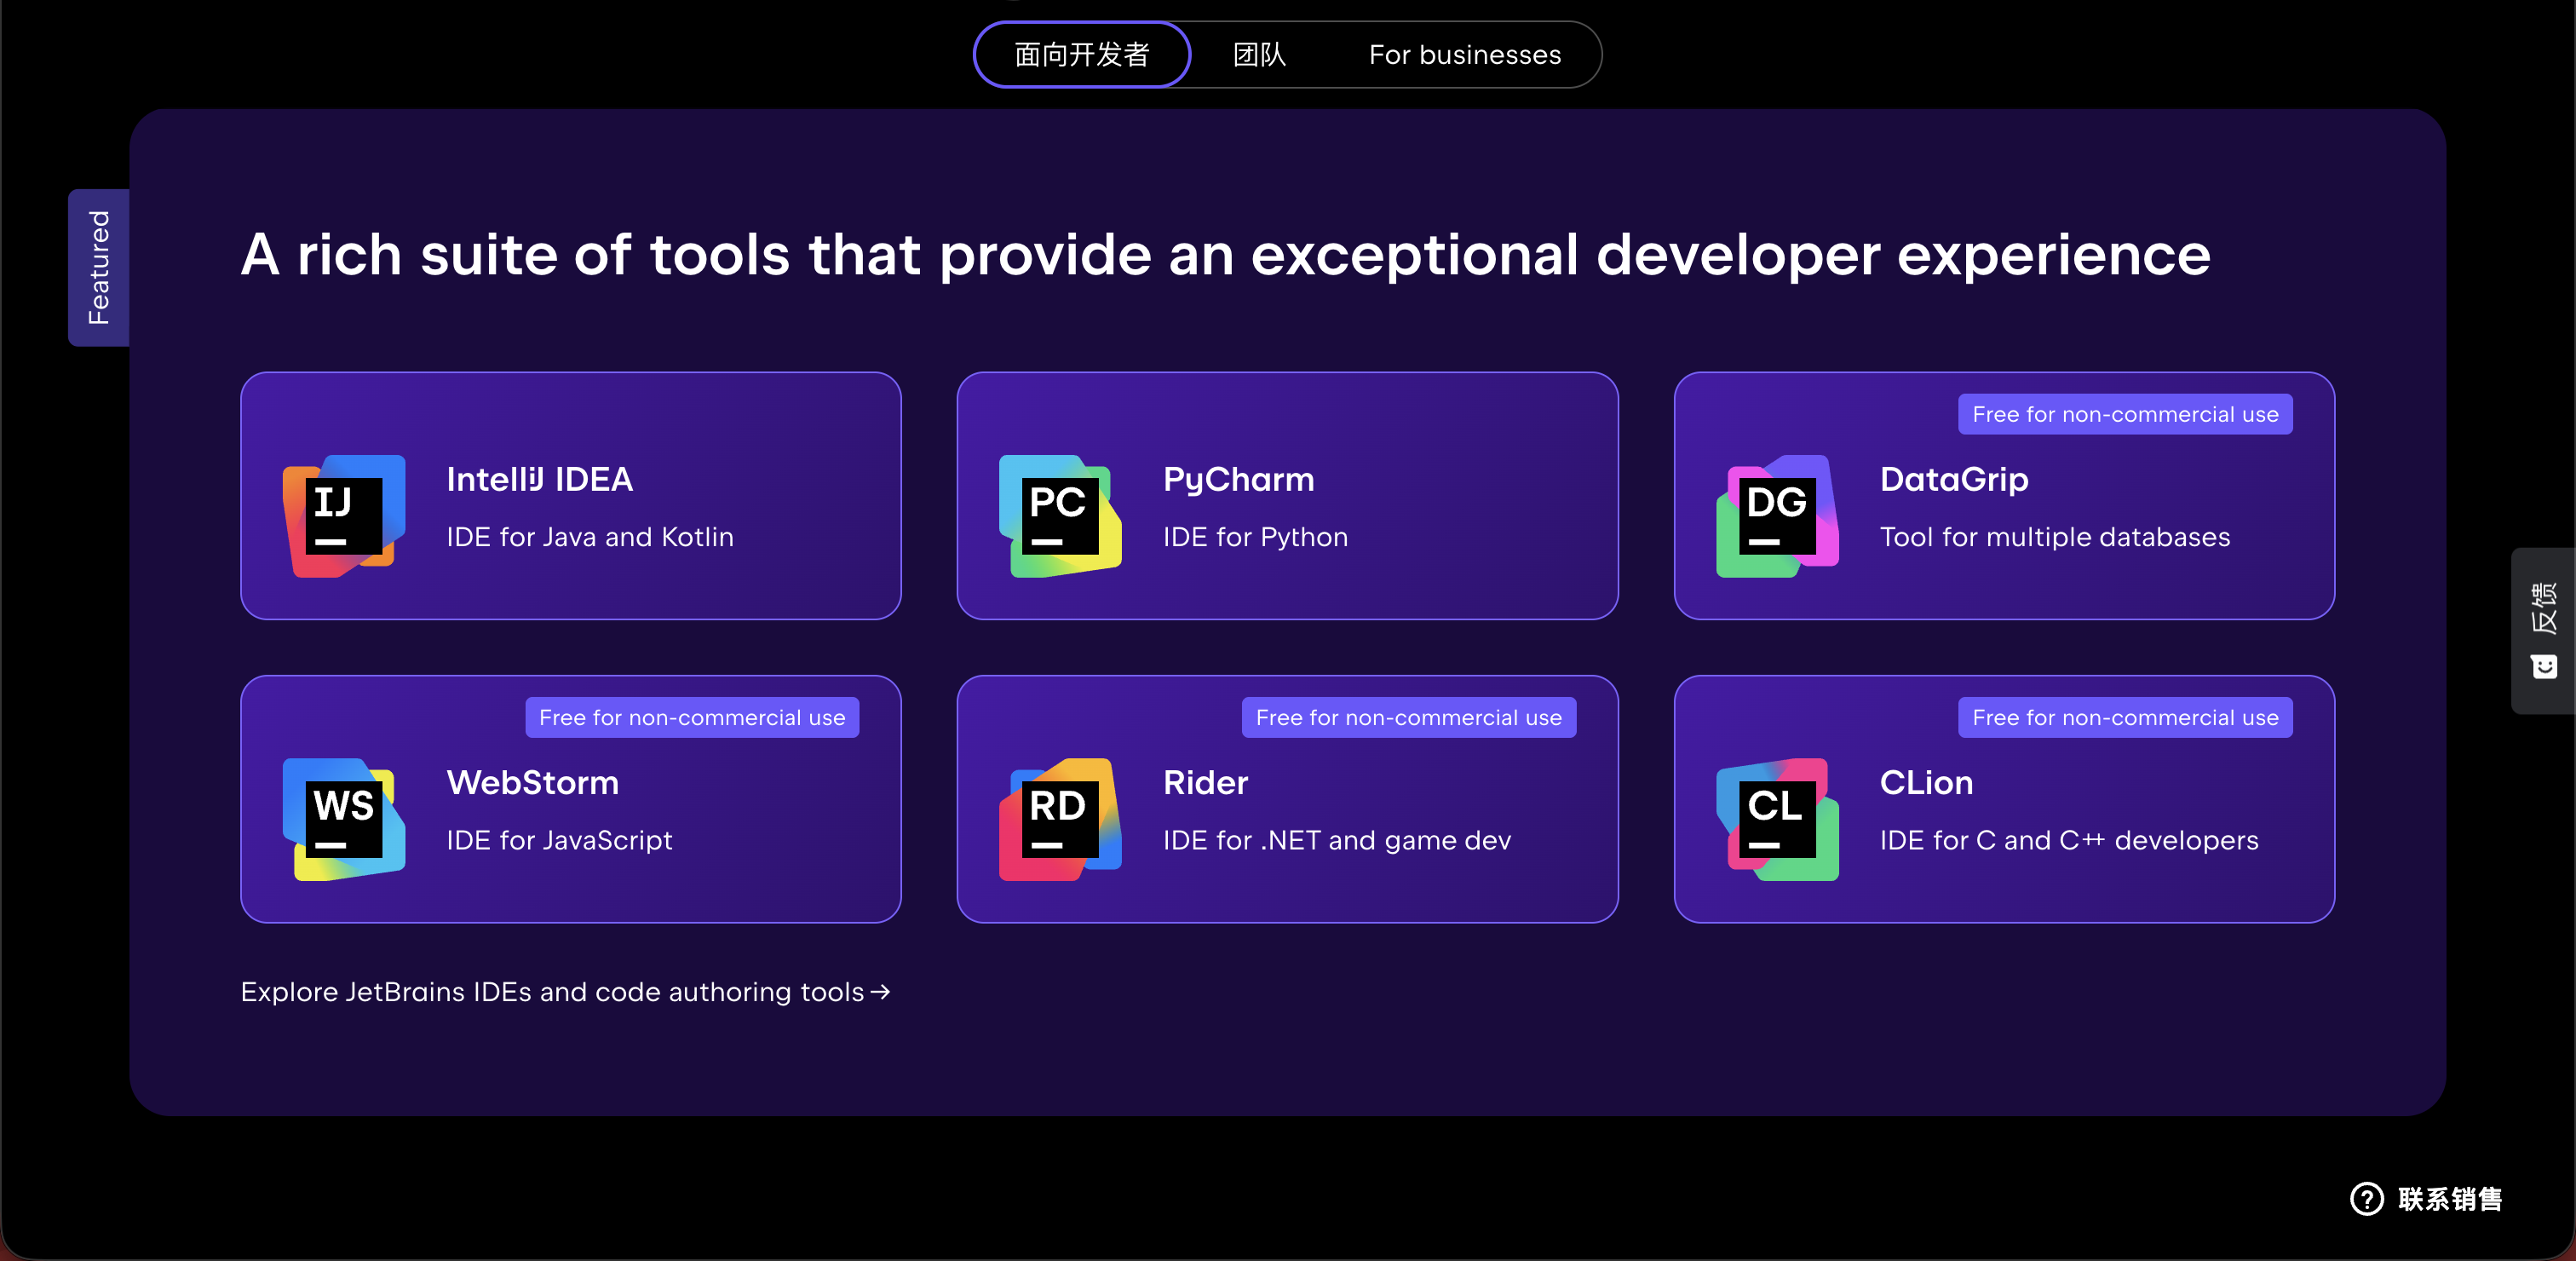
Task: Open the WebStorm product title
Action: coord(532,782)
